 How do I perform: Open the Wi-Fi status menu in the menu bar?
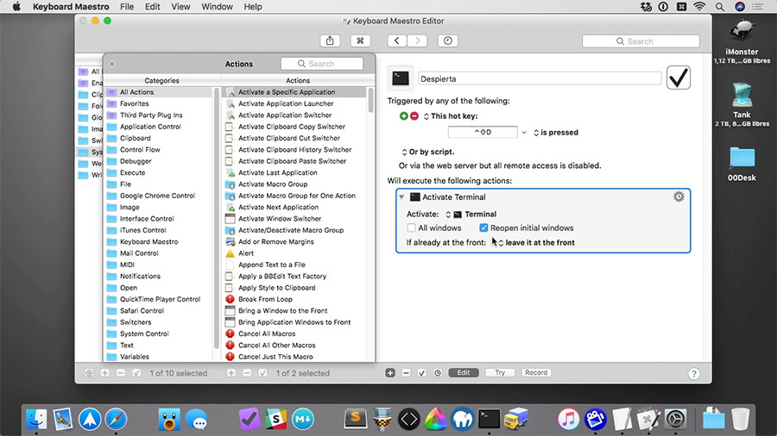click(x=699, y=6)
